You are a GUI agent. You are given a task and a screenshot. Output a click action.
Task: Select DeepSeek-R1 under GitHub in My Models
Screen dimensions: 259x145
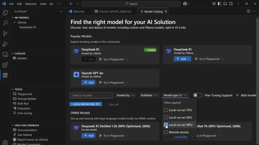coord(28,27)
